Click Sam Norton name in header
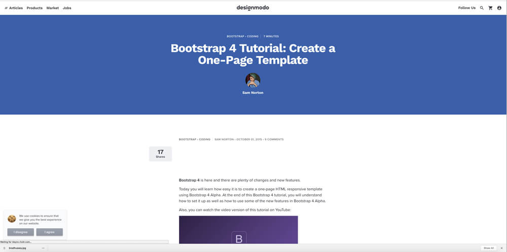 [253, 93]
